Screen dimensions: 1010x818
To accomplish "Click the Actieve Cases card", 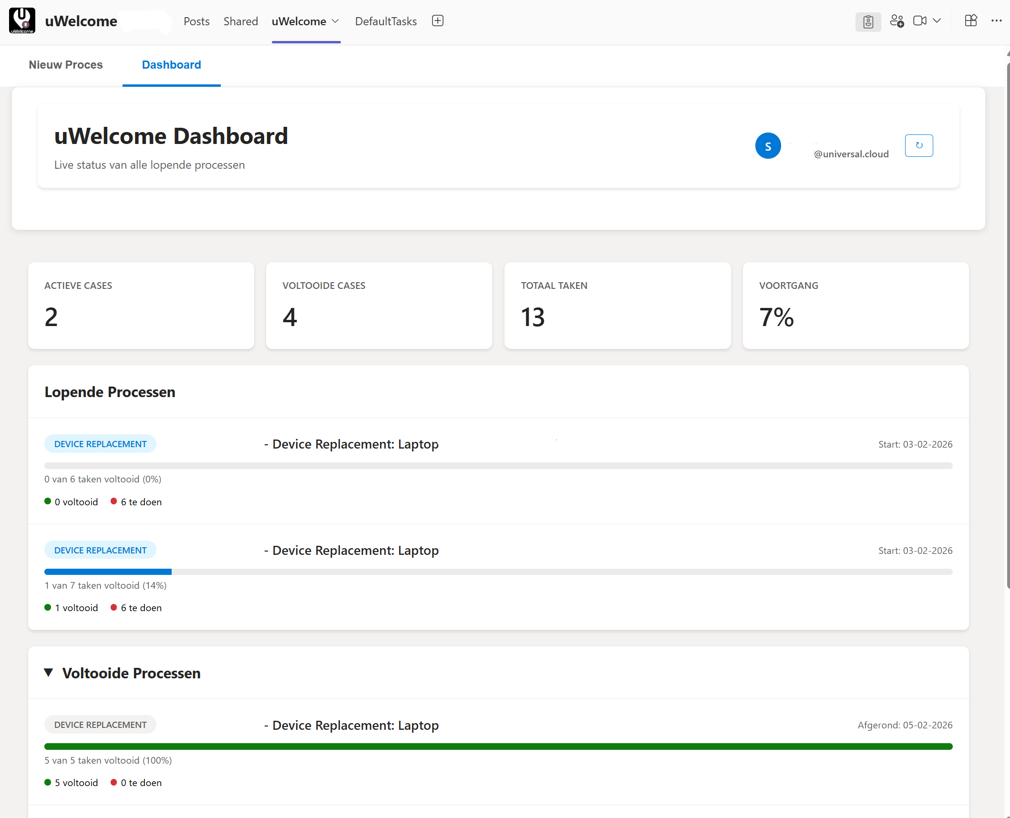I will 141,305.
